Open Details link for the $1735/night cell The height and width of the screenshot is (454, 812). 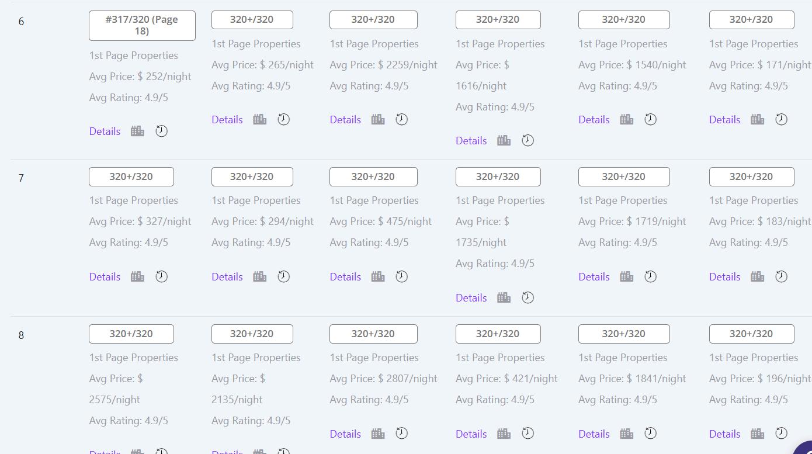coord(471,298)
